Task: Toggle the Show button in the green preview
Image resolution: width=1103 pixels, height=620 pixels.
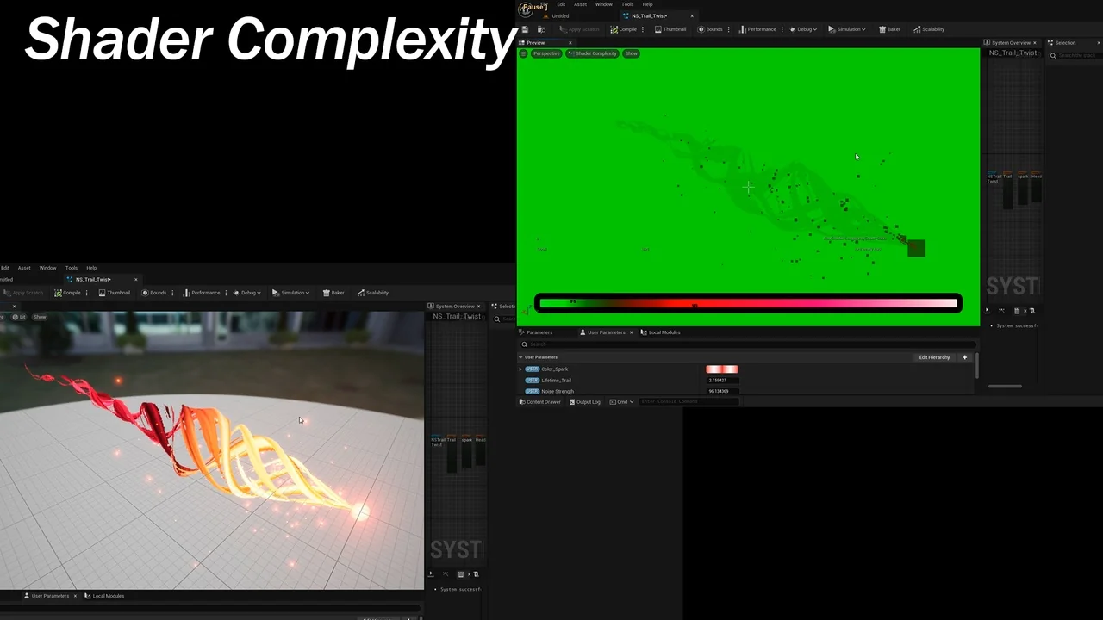Action: [x=632, y=53]
